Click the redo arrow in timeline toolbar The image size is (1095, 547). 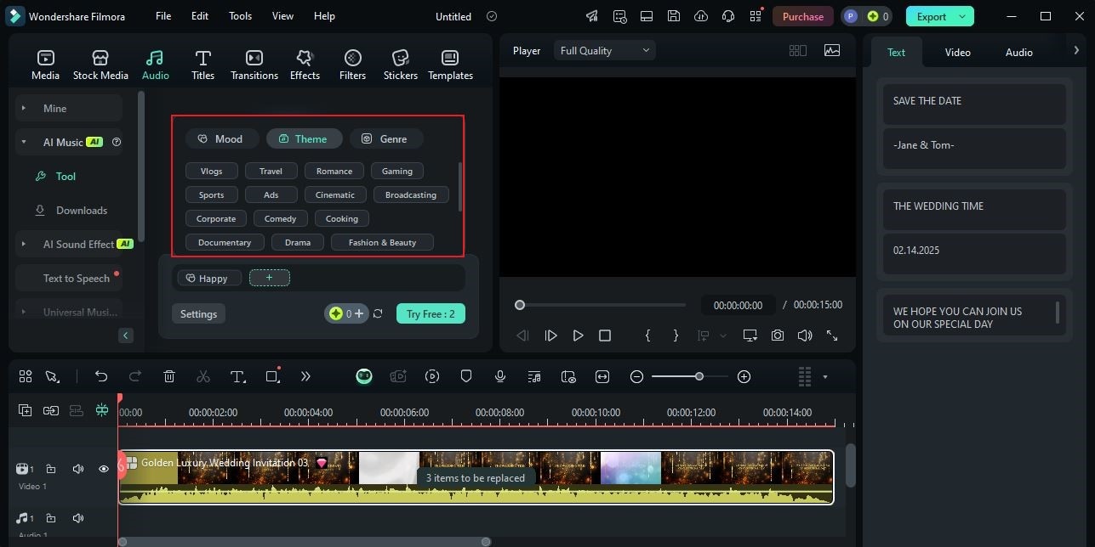(x=134, y=376)
